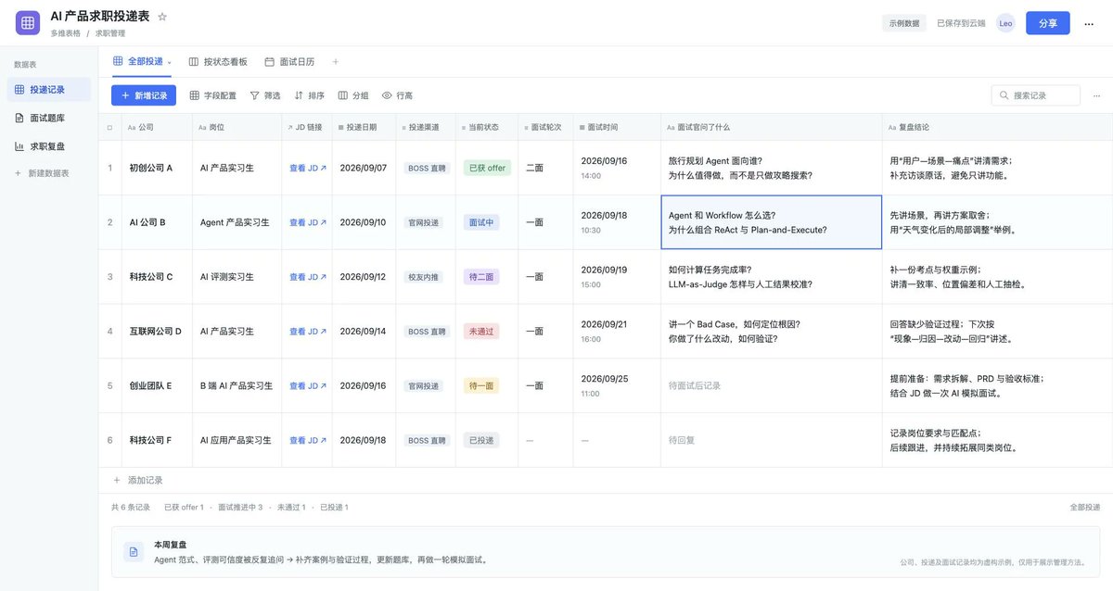Click the 已获 offer status tag
This screenshot has height=591, width=1113.
(487, 168)
